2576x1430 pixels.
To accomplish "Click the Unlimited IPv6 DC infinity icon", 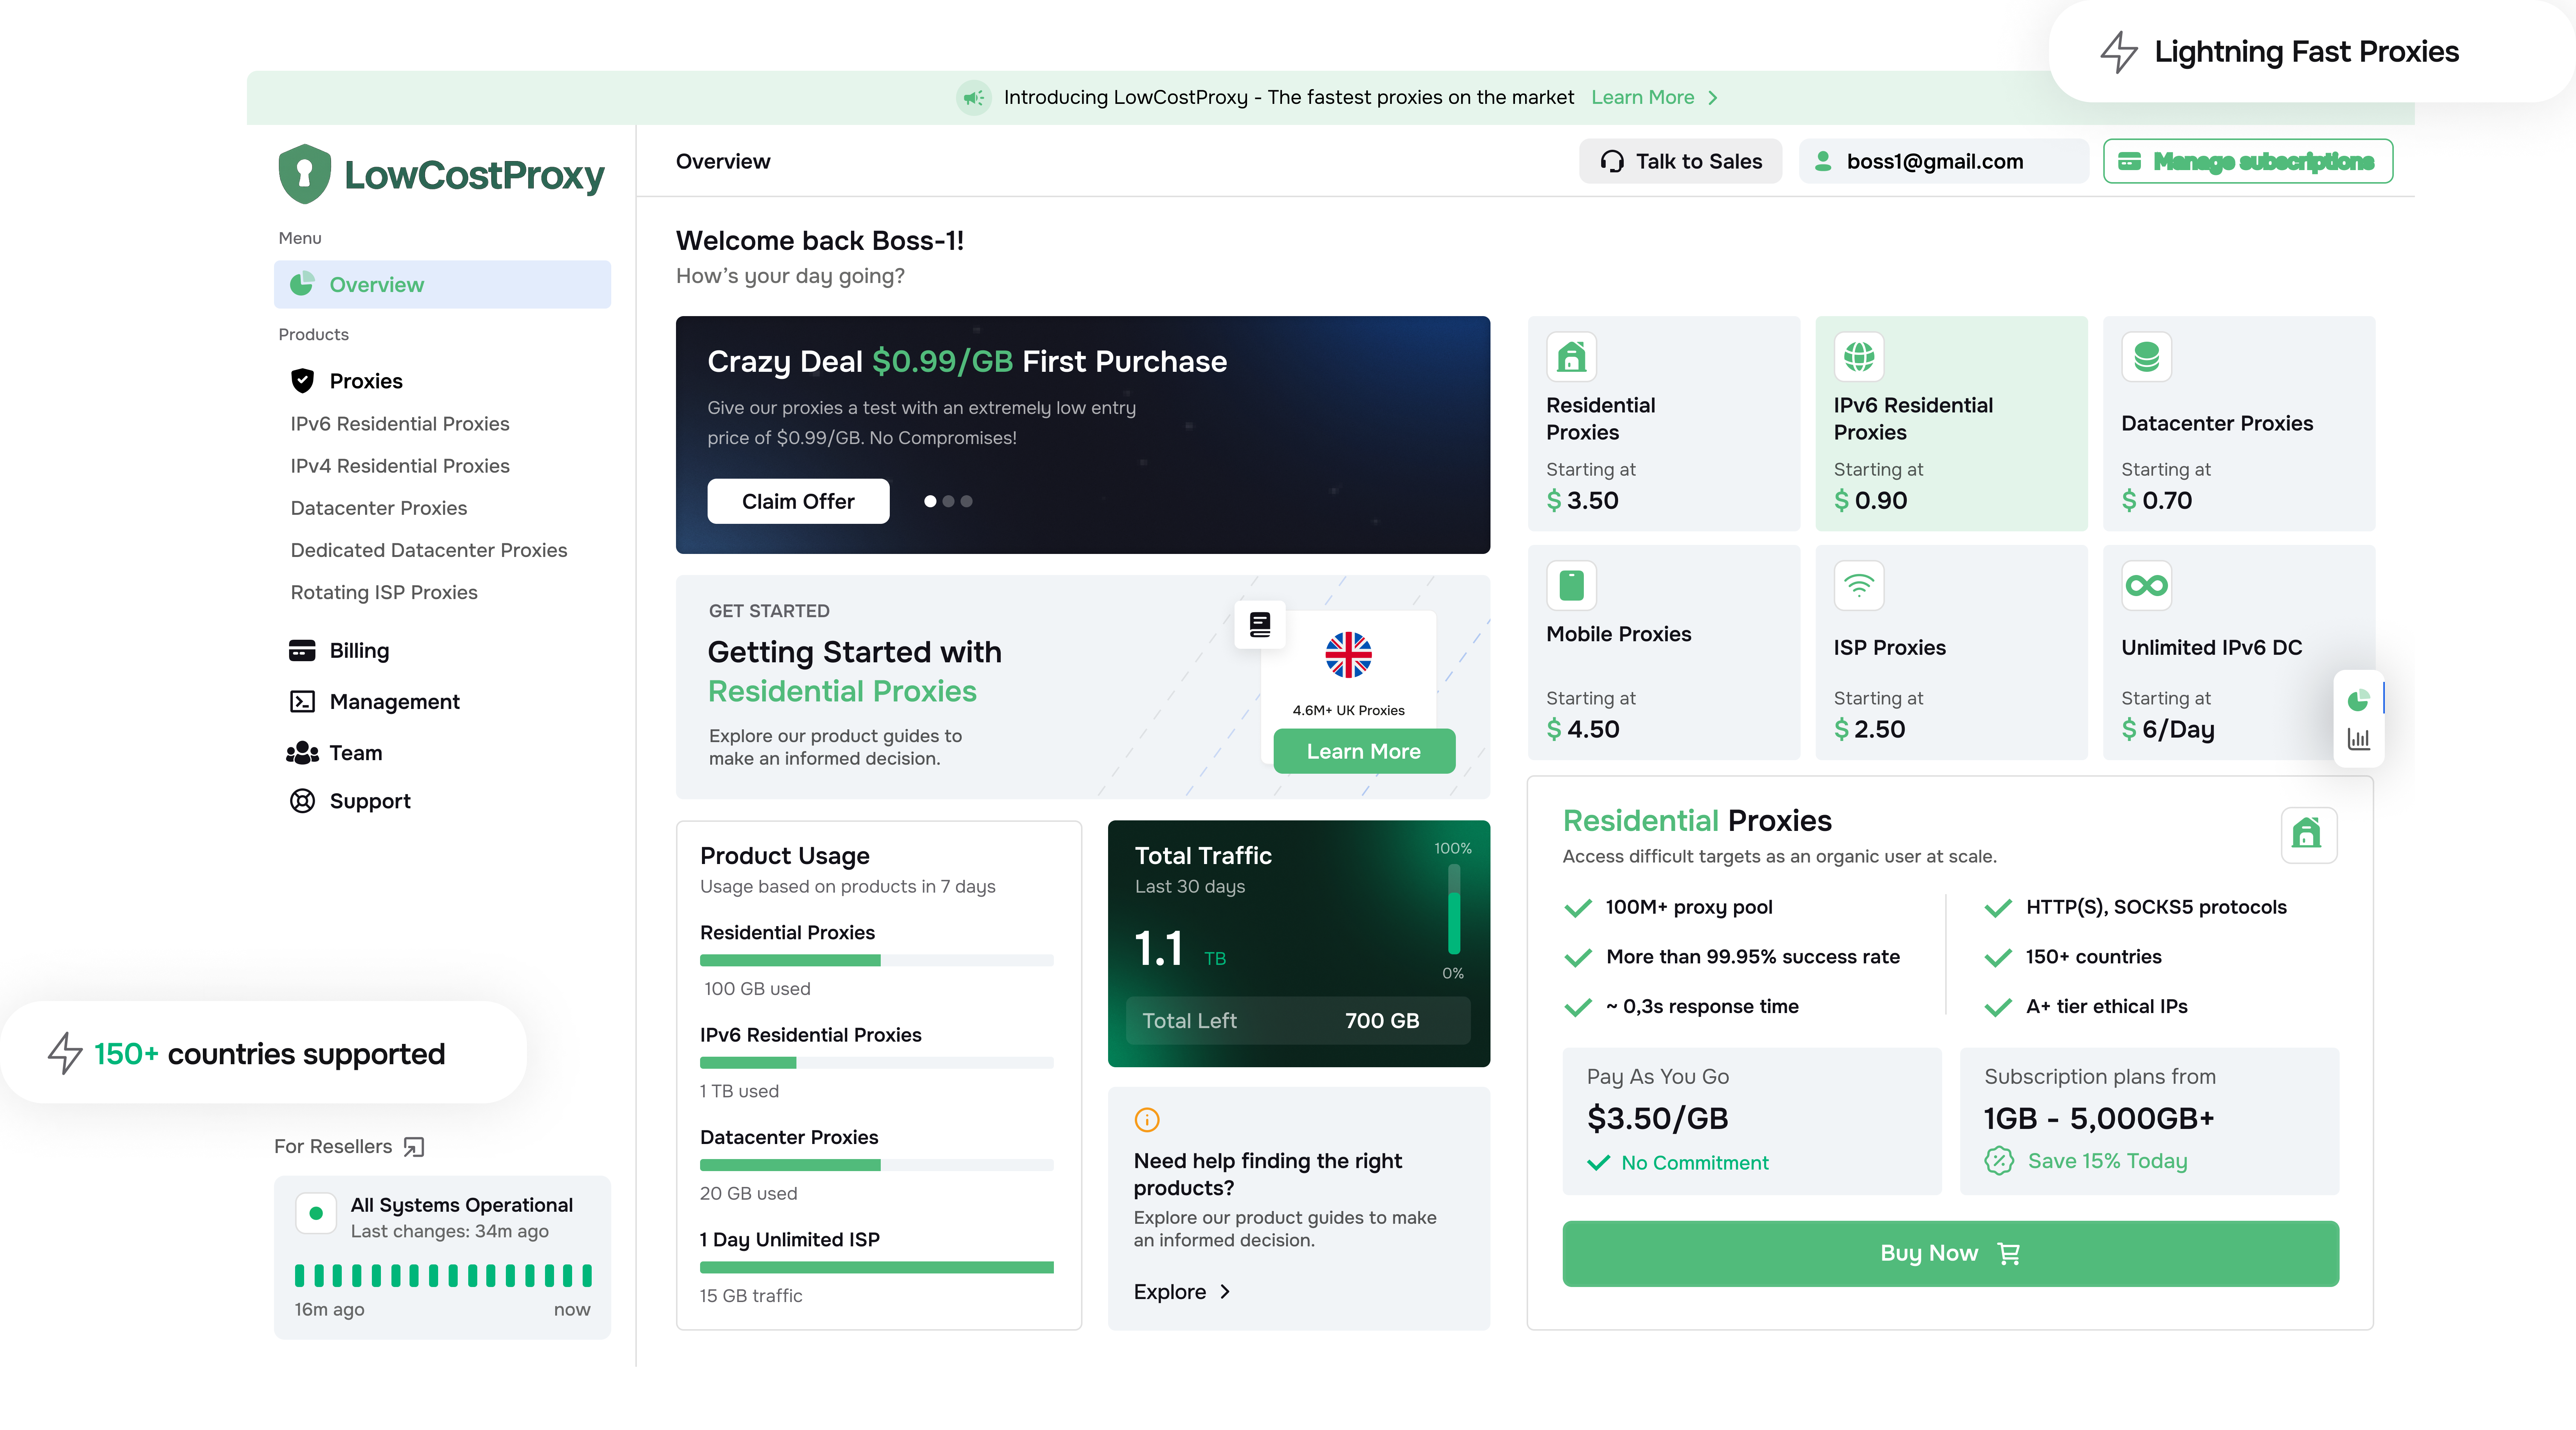I will click(x=2146, y=585).
